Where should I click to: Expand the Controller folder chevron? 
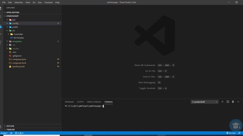click(x=8, y=34)
